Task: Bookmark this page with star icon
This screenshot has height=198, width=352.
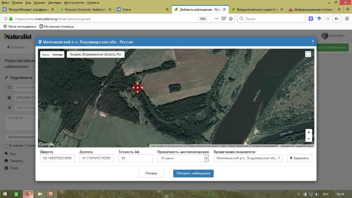Action: click(x=231, y=19)
